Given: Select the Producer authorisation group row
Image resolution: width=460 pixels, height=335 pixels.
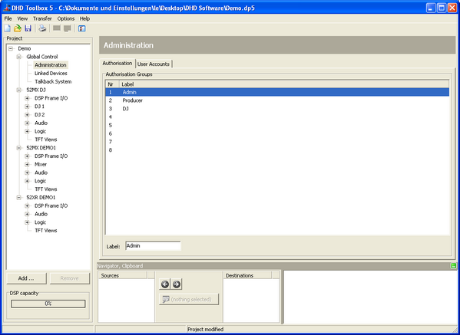Looking at the screenshot, I should 277,100.
